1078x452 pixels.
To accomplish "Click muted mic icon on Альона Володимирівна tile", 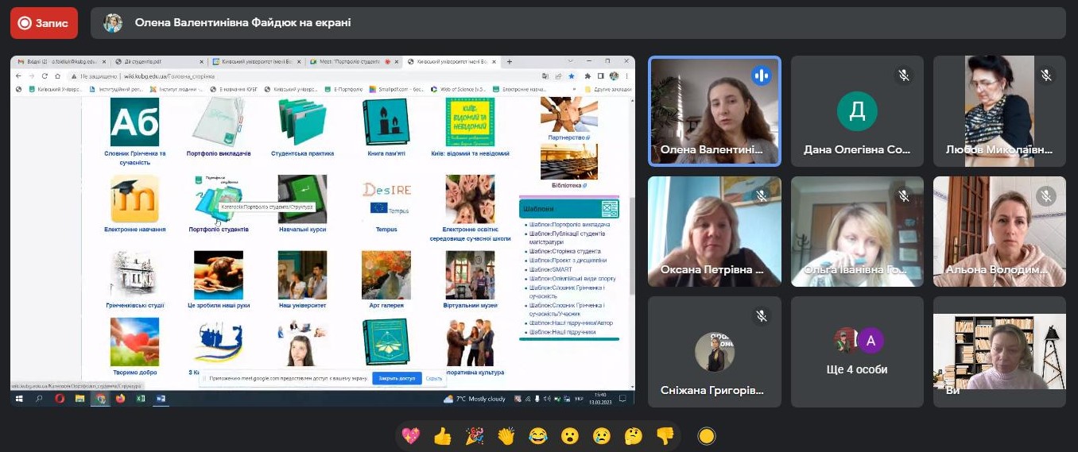I will click(1046, 195).
